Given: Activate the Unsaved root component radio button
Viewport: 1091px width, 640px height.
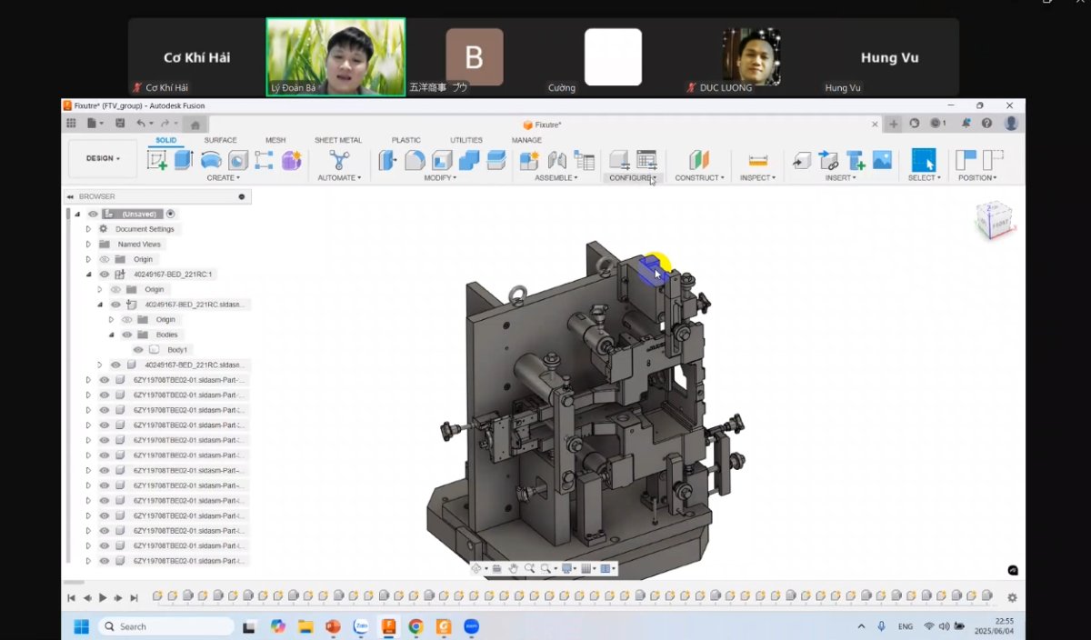Looking at the screenshot, I should (171, 214).
